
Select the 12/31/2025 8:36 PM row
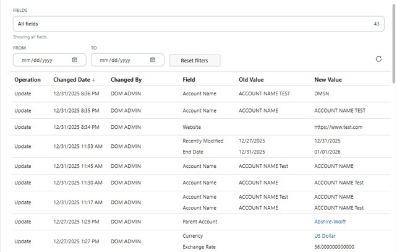point(201,93)
